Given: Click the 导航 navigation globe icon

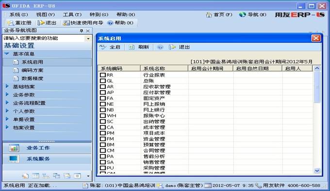Looking at the screenshot, I should point(243,15).
